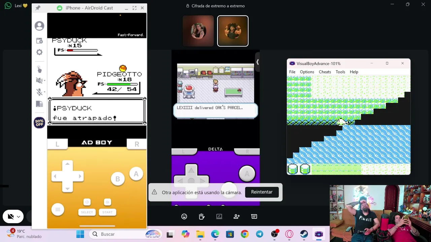The height and width of the screenshot is (242, 431).
Task: Toggle the call camera off button
Action: click(10, 217)
